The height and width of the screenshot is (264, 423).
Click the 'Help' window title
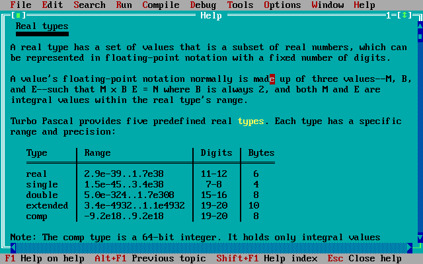(x=211, y=15)
